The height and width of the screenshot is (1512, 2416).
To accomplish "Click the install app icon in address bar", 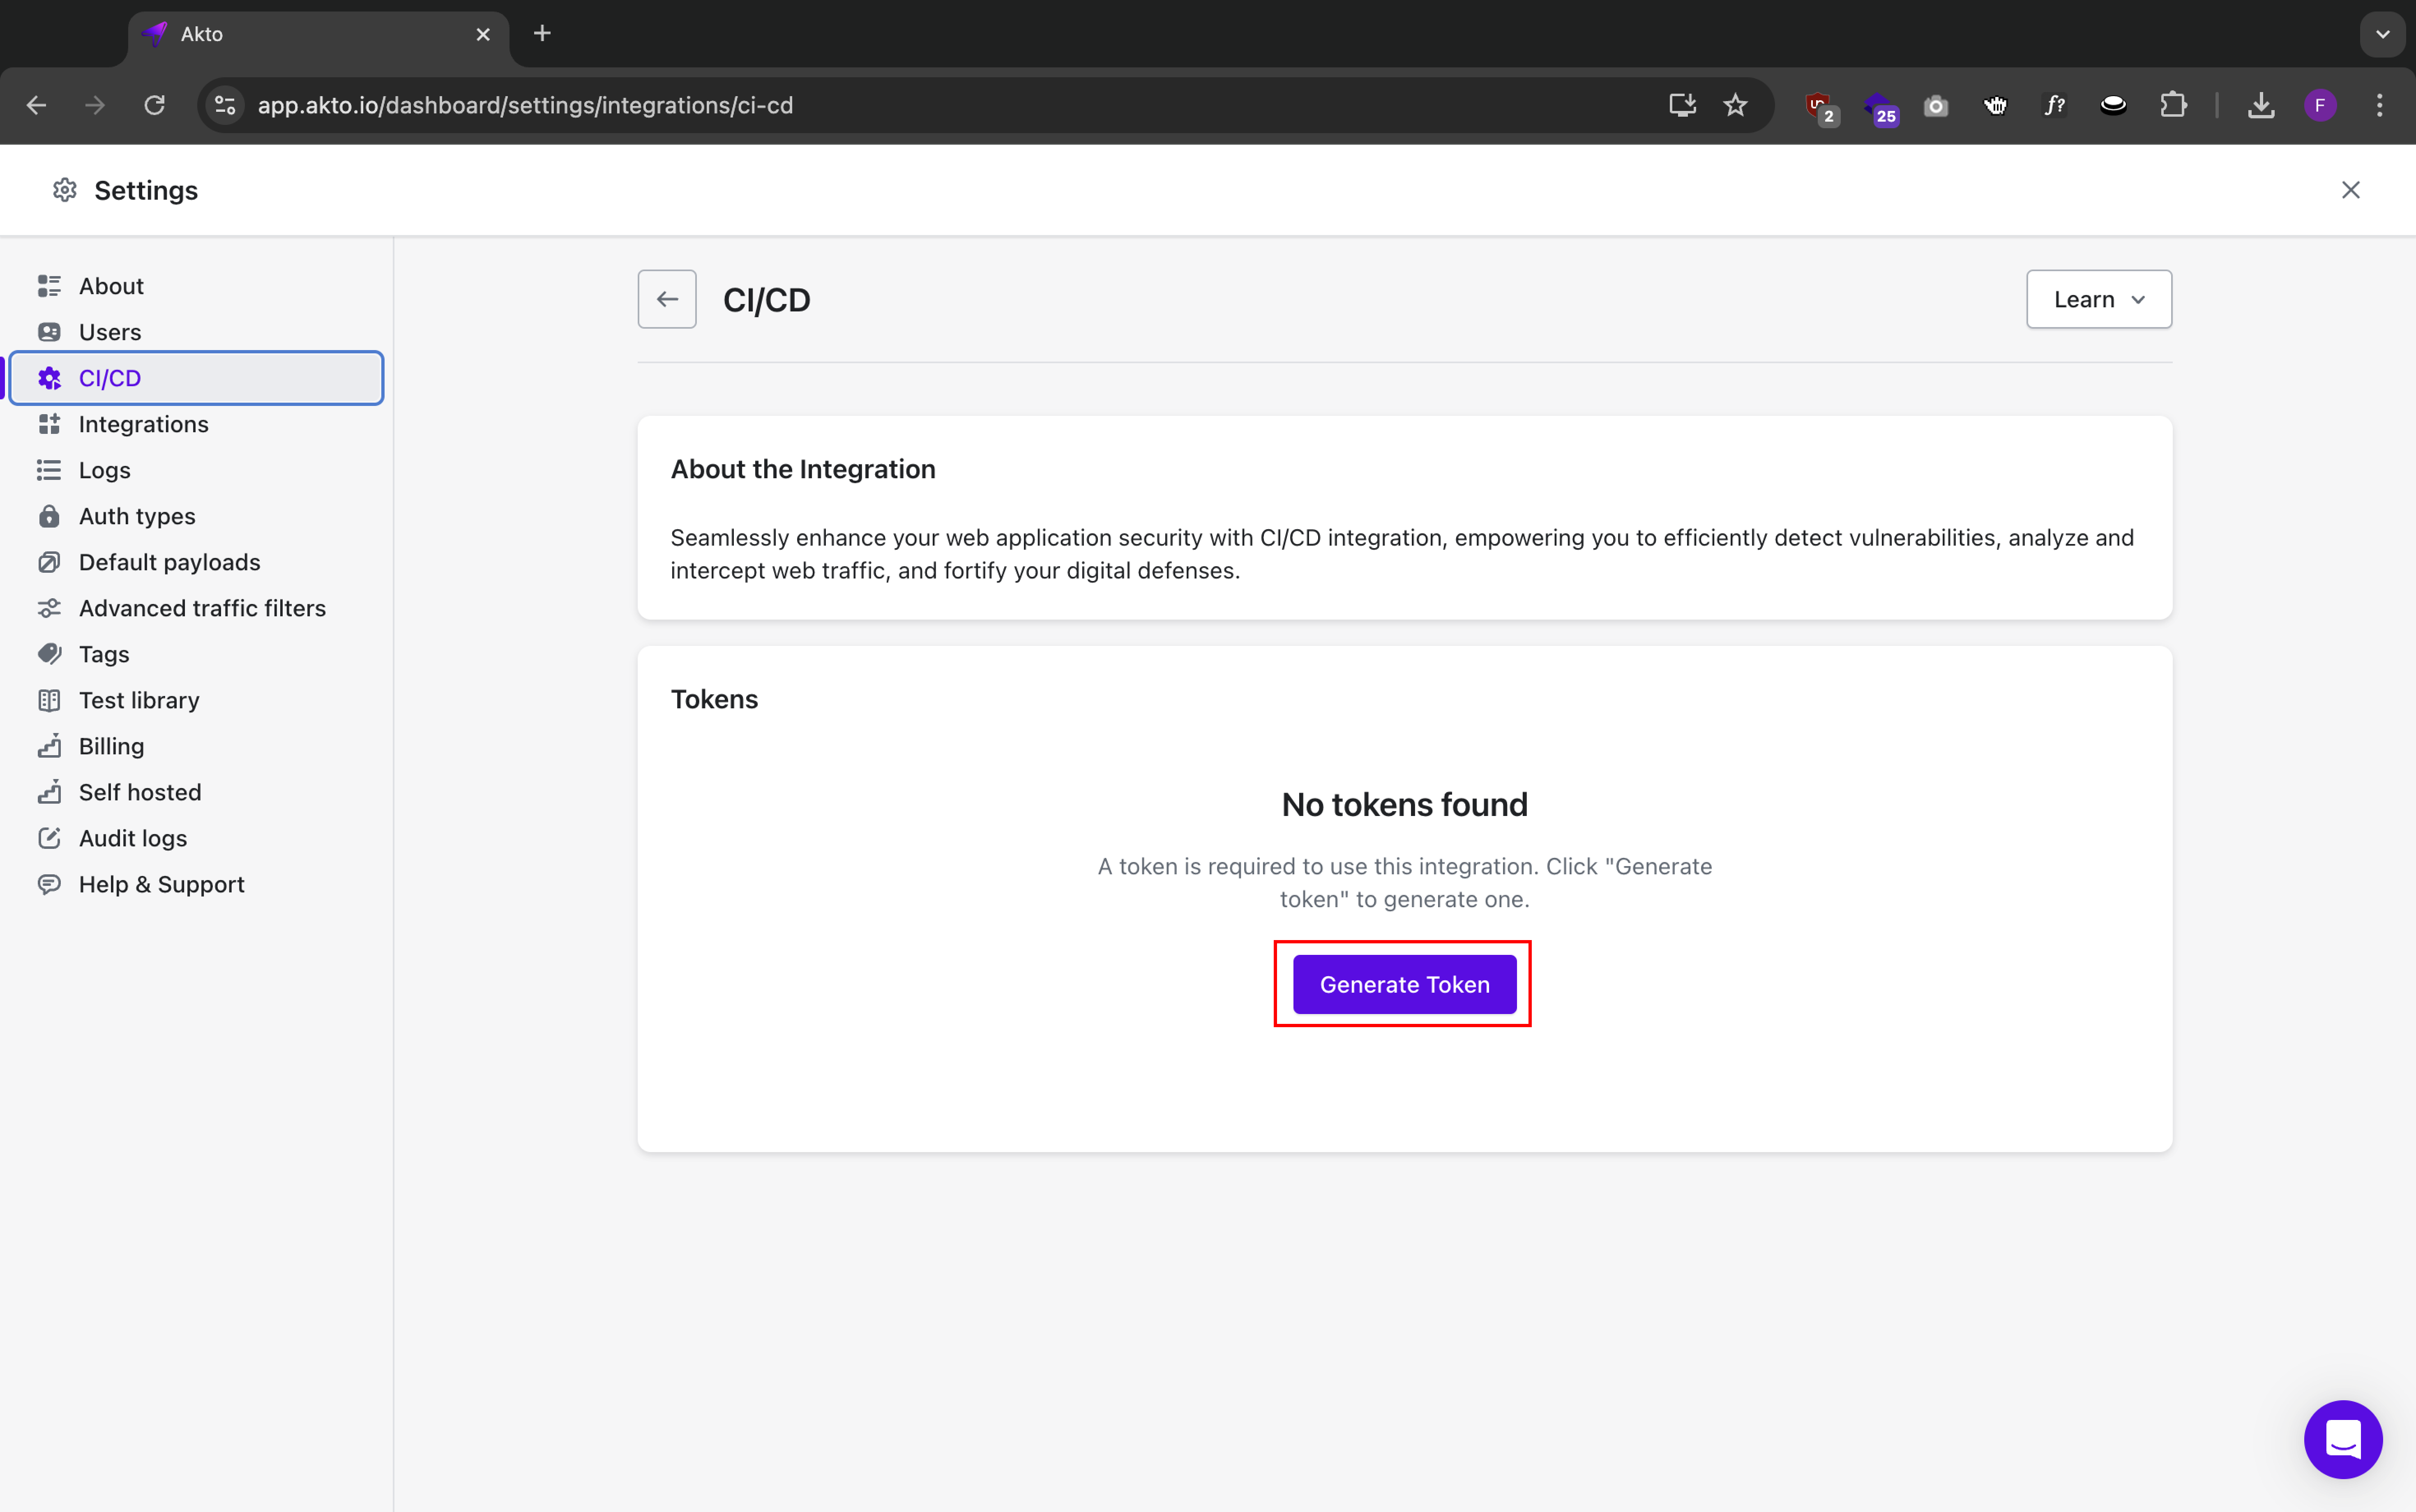I will [1682, 105].
